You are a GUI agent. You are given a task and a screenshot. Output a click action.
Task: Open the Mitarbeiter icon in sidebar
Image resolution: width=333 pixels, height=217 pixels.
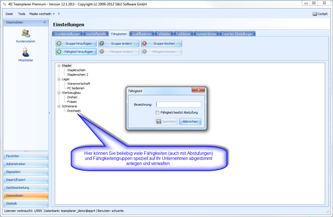coord(26,53)
